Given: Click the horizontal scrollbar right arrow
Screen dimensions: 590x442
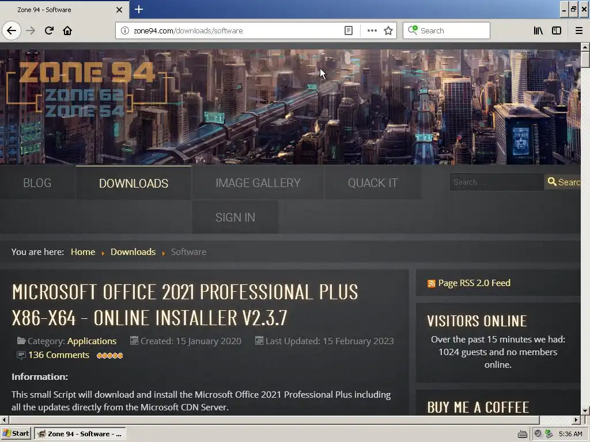Looking at the screenshot, I should coord(576,420).
